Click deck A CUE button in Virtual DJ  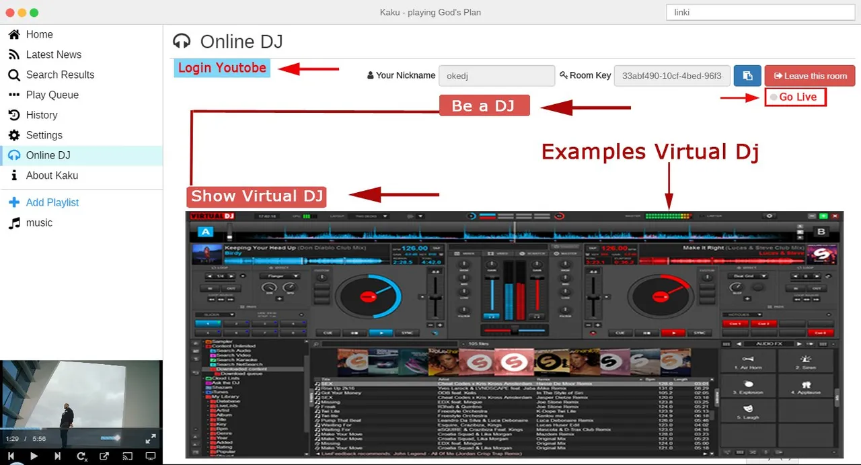pyautogui.click(x=328, y=333)
